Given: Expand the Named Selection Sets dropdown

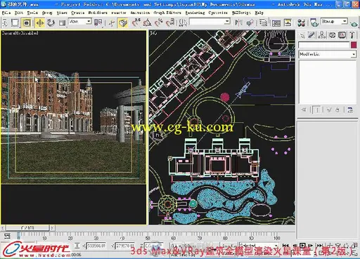Looking at the screenshot, I should (227, 22).
